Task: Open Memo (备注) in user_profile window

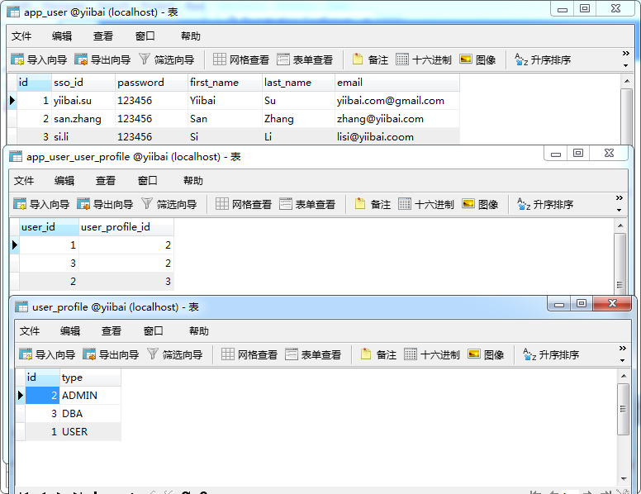Action: click(x=378, y=354)
